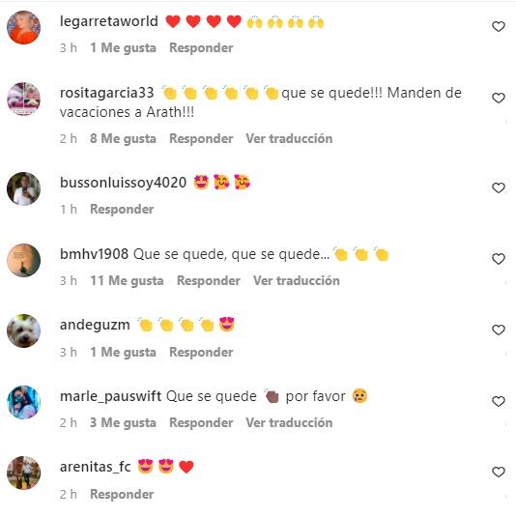Like rositagarcia33's comment with the heart icon

pyautogui.click(x=499, y=98)
